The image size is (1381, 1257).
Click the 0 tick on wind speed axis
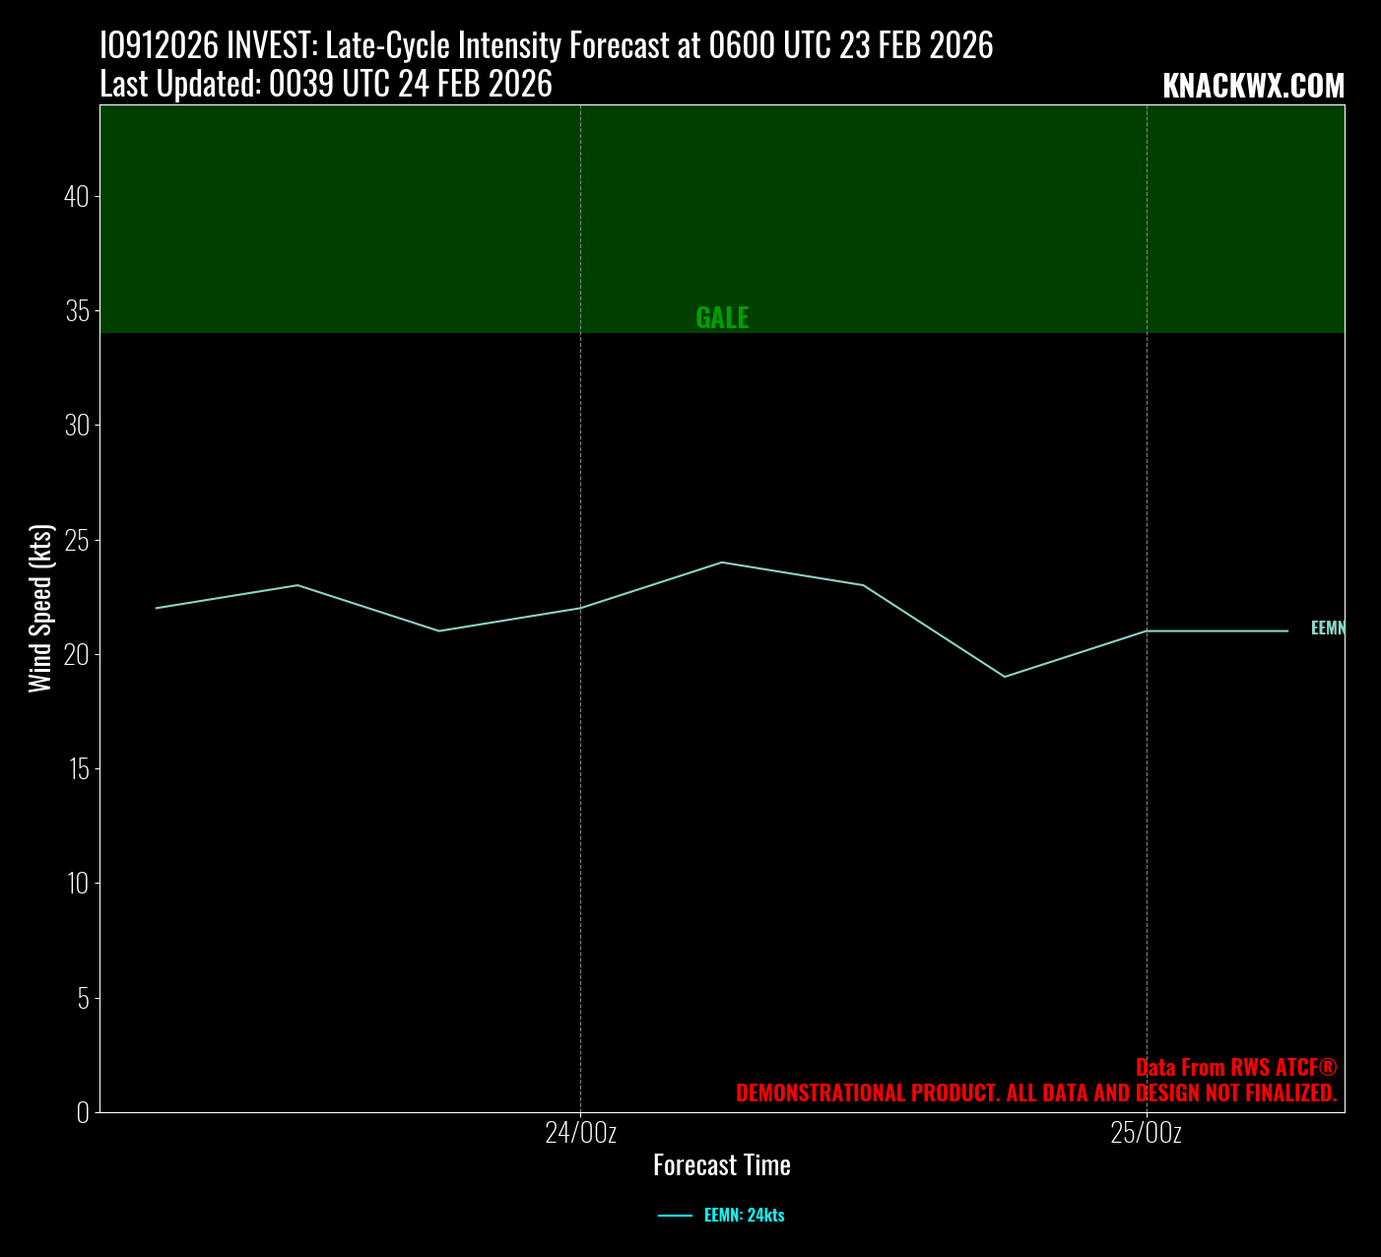pos(83,1112)
